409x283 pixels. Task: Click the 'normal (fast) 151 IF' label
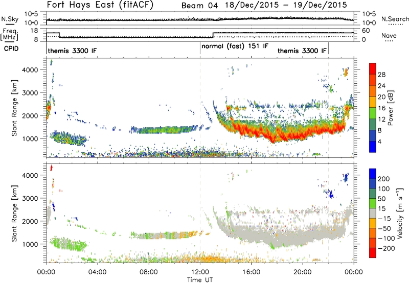235,46
